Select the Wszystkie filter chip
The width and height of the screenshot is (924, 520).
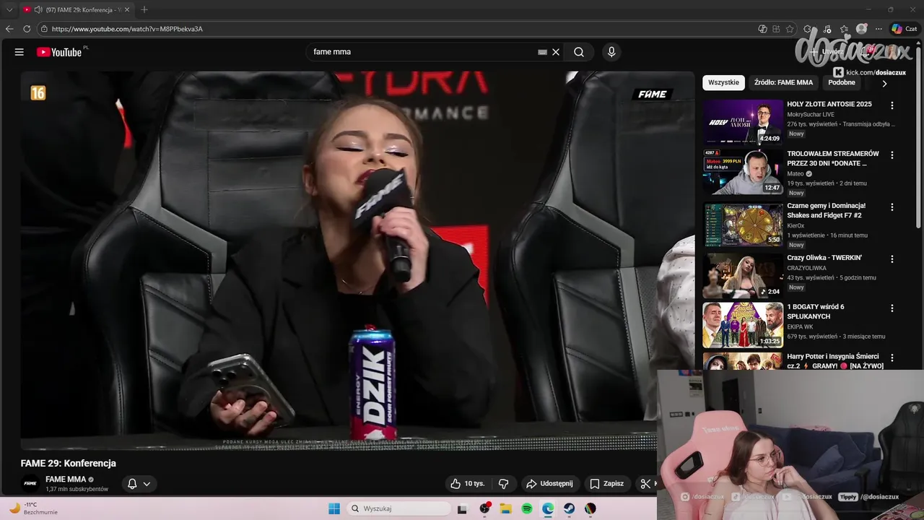pyautogui.click(x=723, y=82)
